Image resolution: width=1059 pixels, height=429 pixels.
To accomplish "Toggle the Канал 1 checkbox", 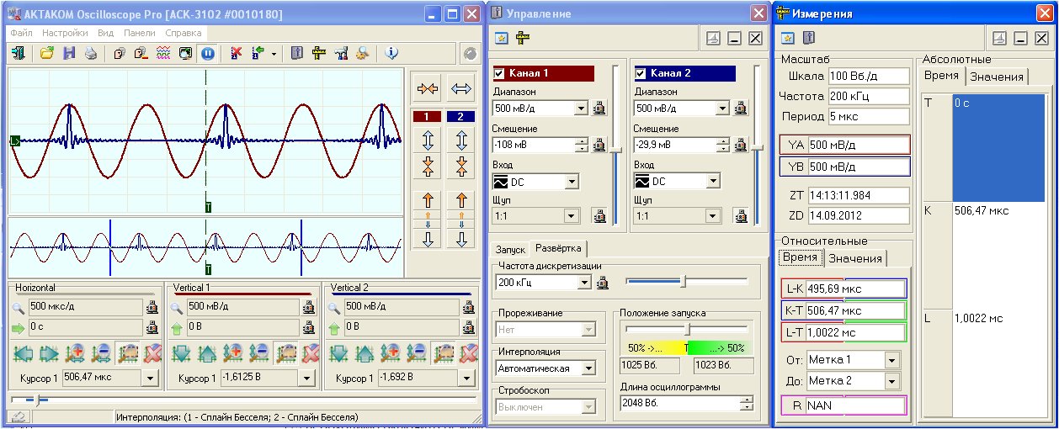I will tap(499, 73).
